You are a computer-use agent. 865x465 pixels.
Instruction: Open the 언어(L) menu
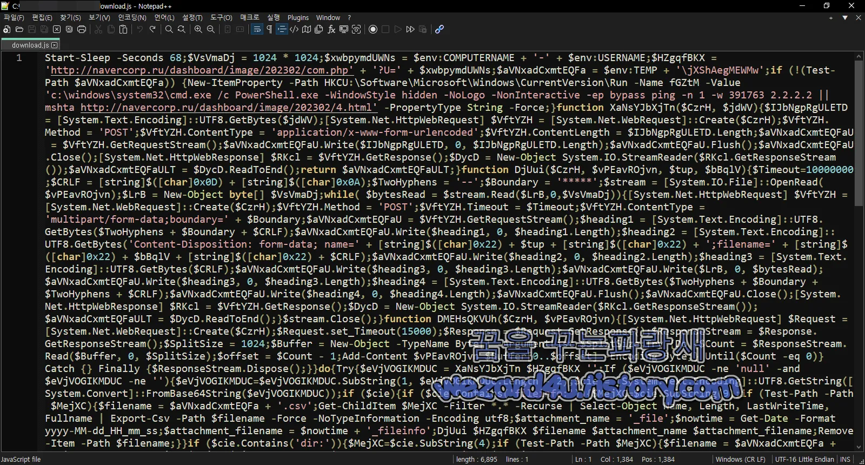[164, 18]
